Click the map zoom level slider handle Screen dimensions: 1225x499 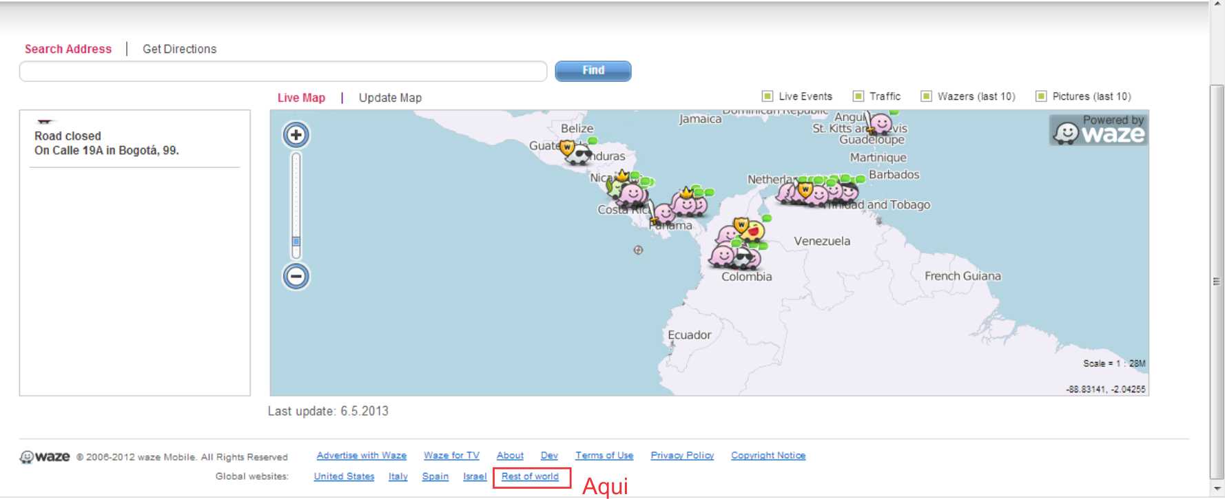pos(296,242)
